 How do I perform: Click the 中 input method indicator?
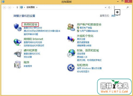(x=117, y=12)
